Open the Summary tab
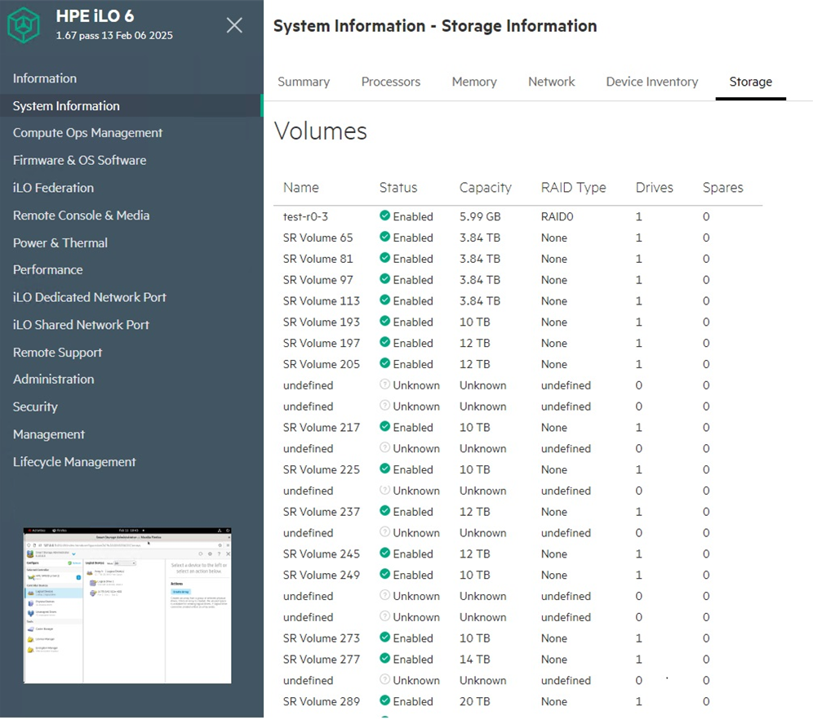 pyautogui.click(x=304, y=82)
